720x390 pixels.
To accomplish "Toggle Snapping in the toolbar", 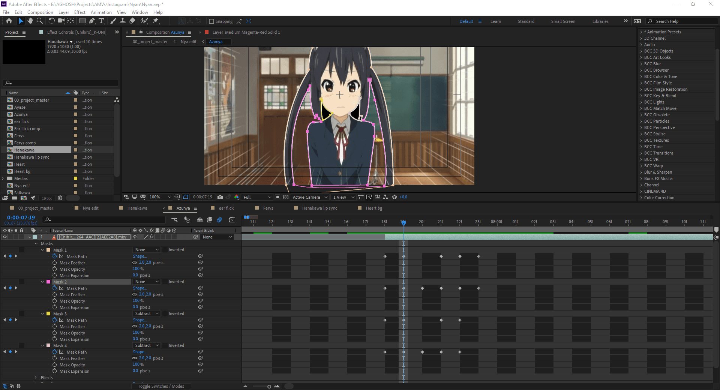I will [x=212, y=21].
